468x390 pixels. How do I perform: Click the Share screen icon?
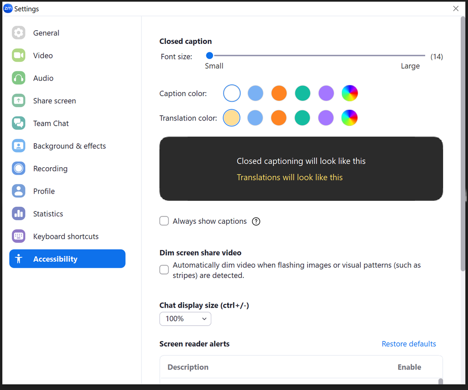point(19,101)
